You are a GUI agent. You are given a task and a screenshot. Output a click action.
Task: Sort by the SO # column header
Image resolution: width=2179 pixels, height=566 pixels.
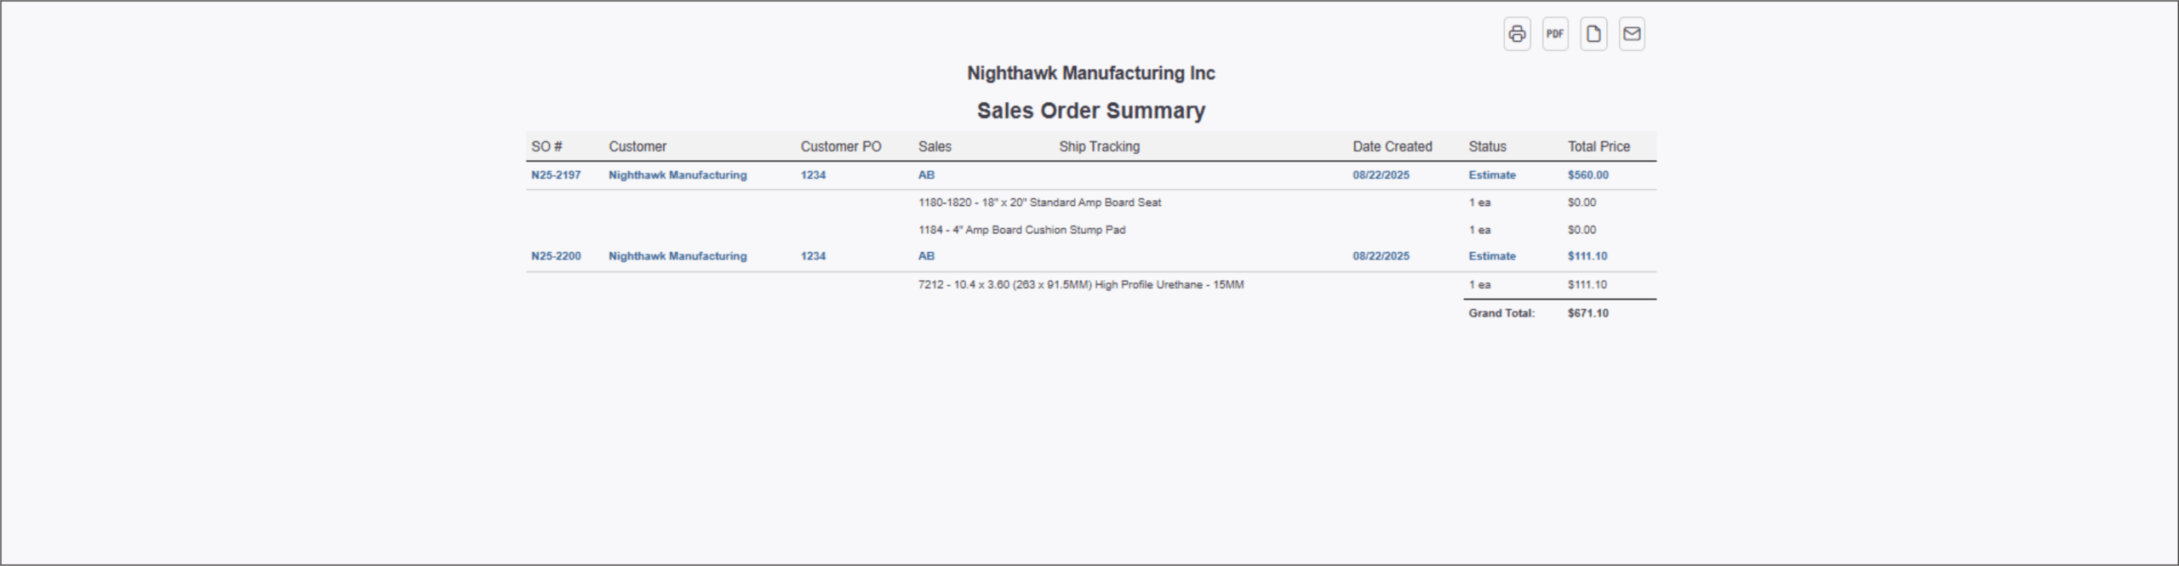click(x=546, y=146)
